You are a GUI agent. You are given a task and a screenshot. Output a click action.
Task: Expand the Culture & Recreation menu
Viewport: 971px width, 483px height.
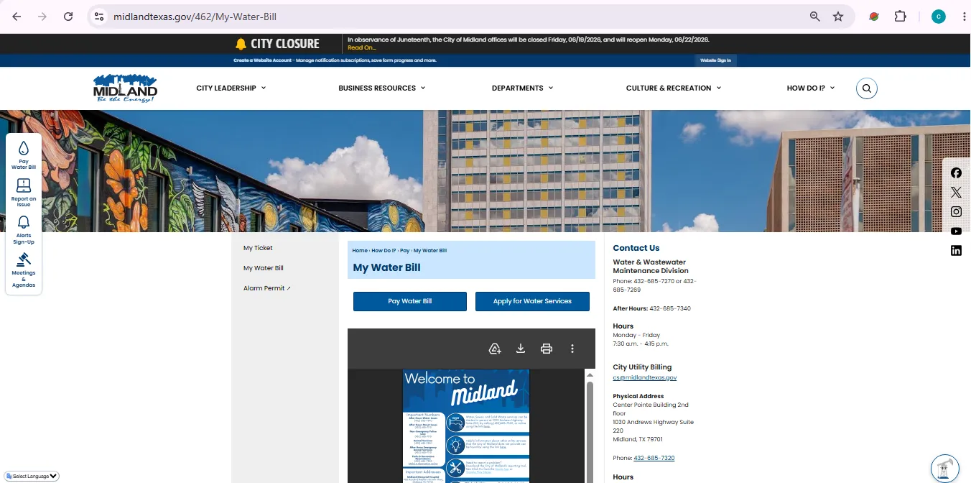(674, 88)
